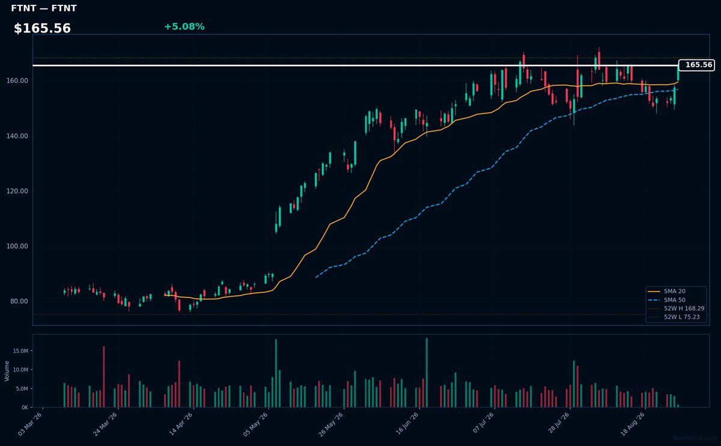Click the FTNT — FTNT chart title
This screenshot has height=446, width=721.
[44, 8]
